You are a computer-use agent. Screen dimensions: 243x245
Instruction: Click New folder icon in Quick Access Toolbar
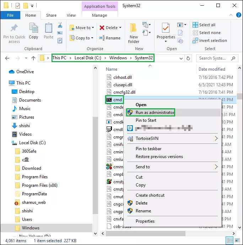click(x=26, y=6)
